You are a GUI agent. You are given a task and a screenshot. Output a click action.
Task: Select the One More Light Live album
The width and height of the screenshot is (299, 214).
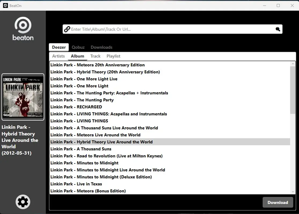point(84,79)
